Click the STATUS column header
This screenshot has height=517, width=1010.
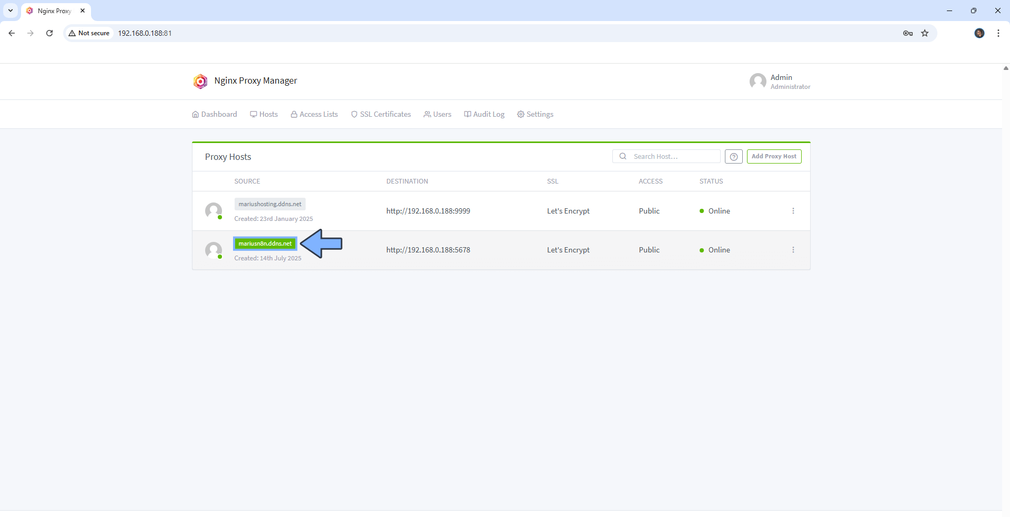point(711,181)
